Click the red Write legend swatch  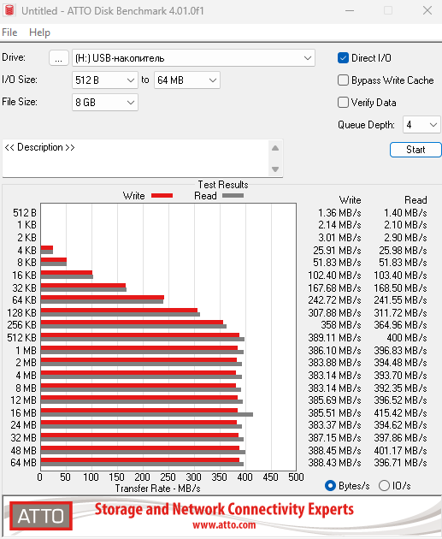tap(162, 196)
